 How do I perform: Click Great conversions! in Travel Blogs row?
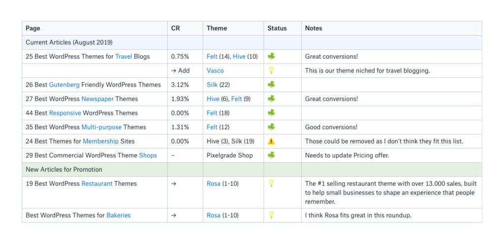pos(331,57)
